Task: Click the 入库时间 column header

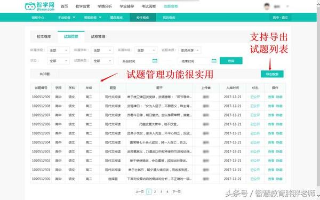Action: [233, 88]
